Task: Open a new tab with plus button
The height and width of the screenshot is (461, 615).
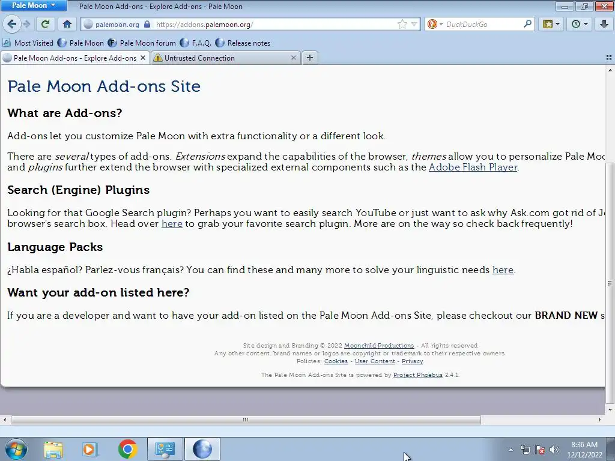Action: pyautogui.click(x=310, y=58)
